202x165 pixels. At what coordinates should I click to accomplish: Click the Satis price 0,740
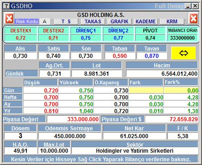(x=54, y=56)
